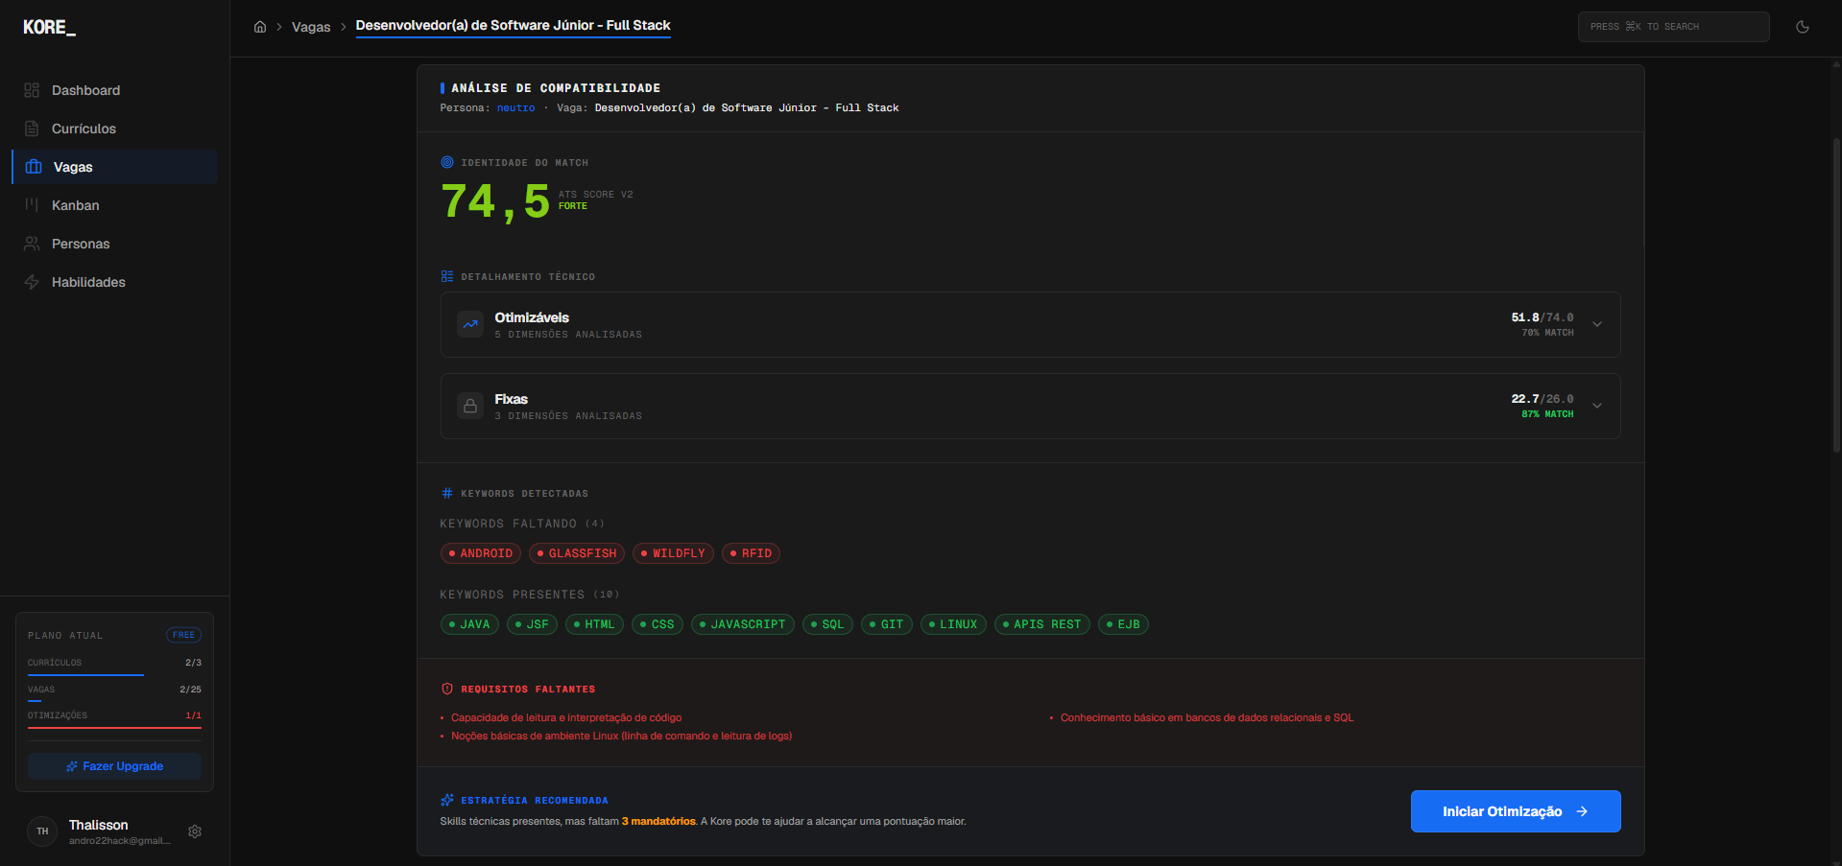Open Currículos from sidebar
The image size is (1842, 866).
[114, 129]
